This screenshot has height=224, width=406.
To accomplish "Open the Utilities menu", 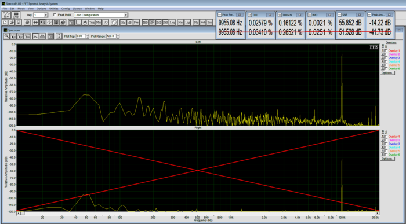I will (x=53, y=9).
